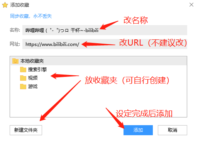Click into the 网址 URL field

point(105,44)
